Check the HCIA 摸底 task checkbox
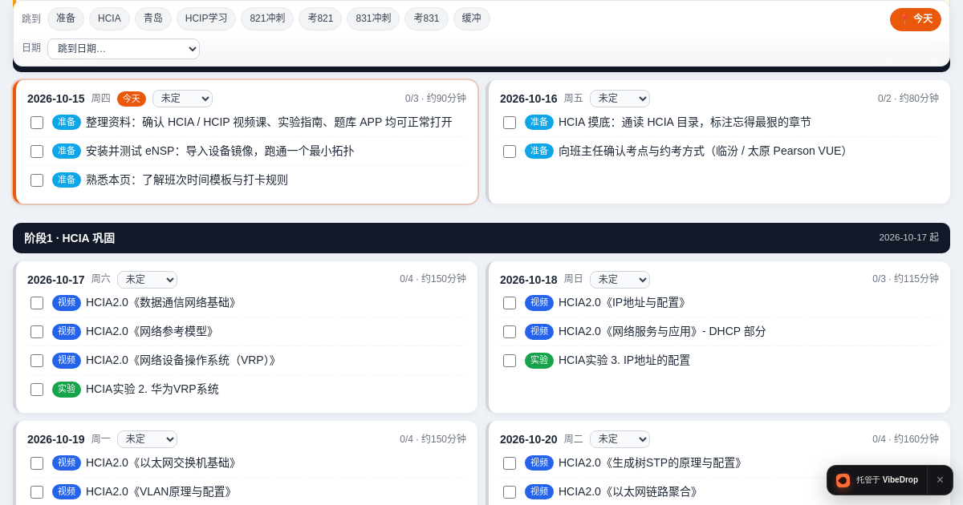 (x=510, y=123)
